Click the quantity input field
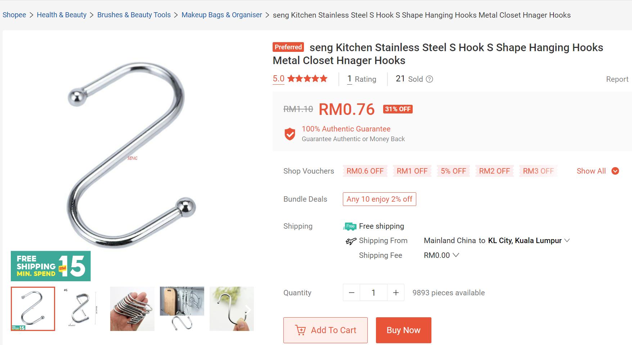The width and height of the screenshot is (632, 345). [373, 292]
